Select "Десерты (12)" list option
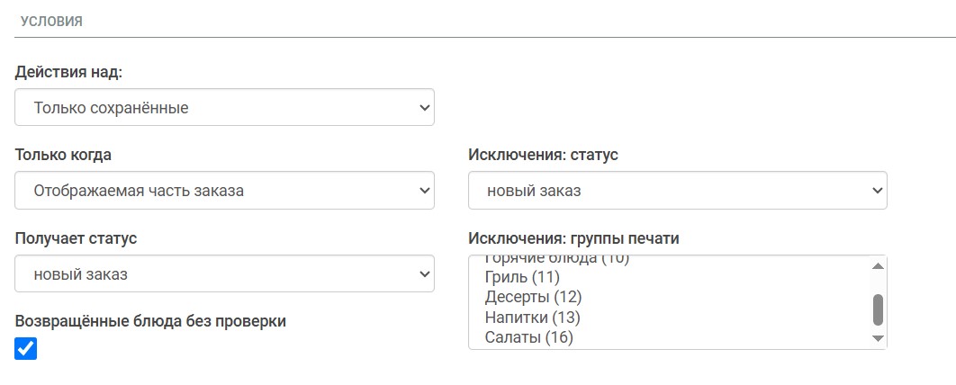Viewport: 956px width, 385px height. 534,297
